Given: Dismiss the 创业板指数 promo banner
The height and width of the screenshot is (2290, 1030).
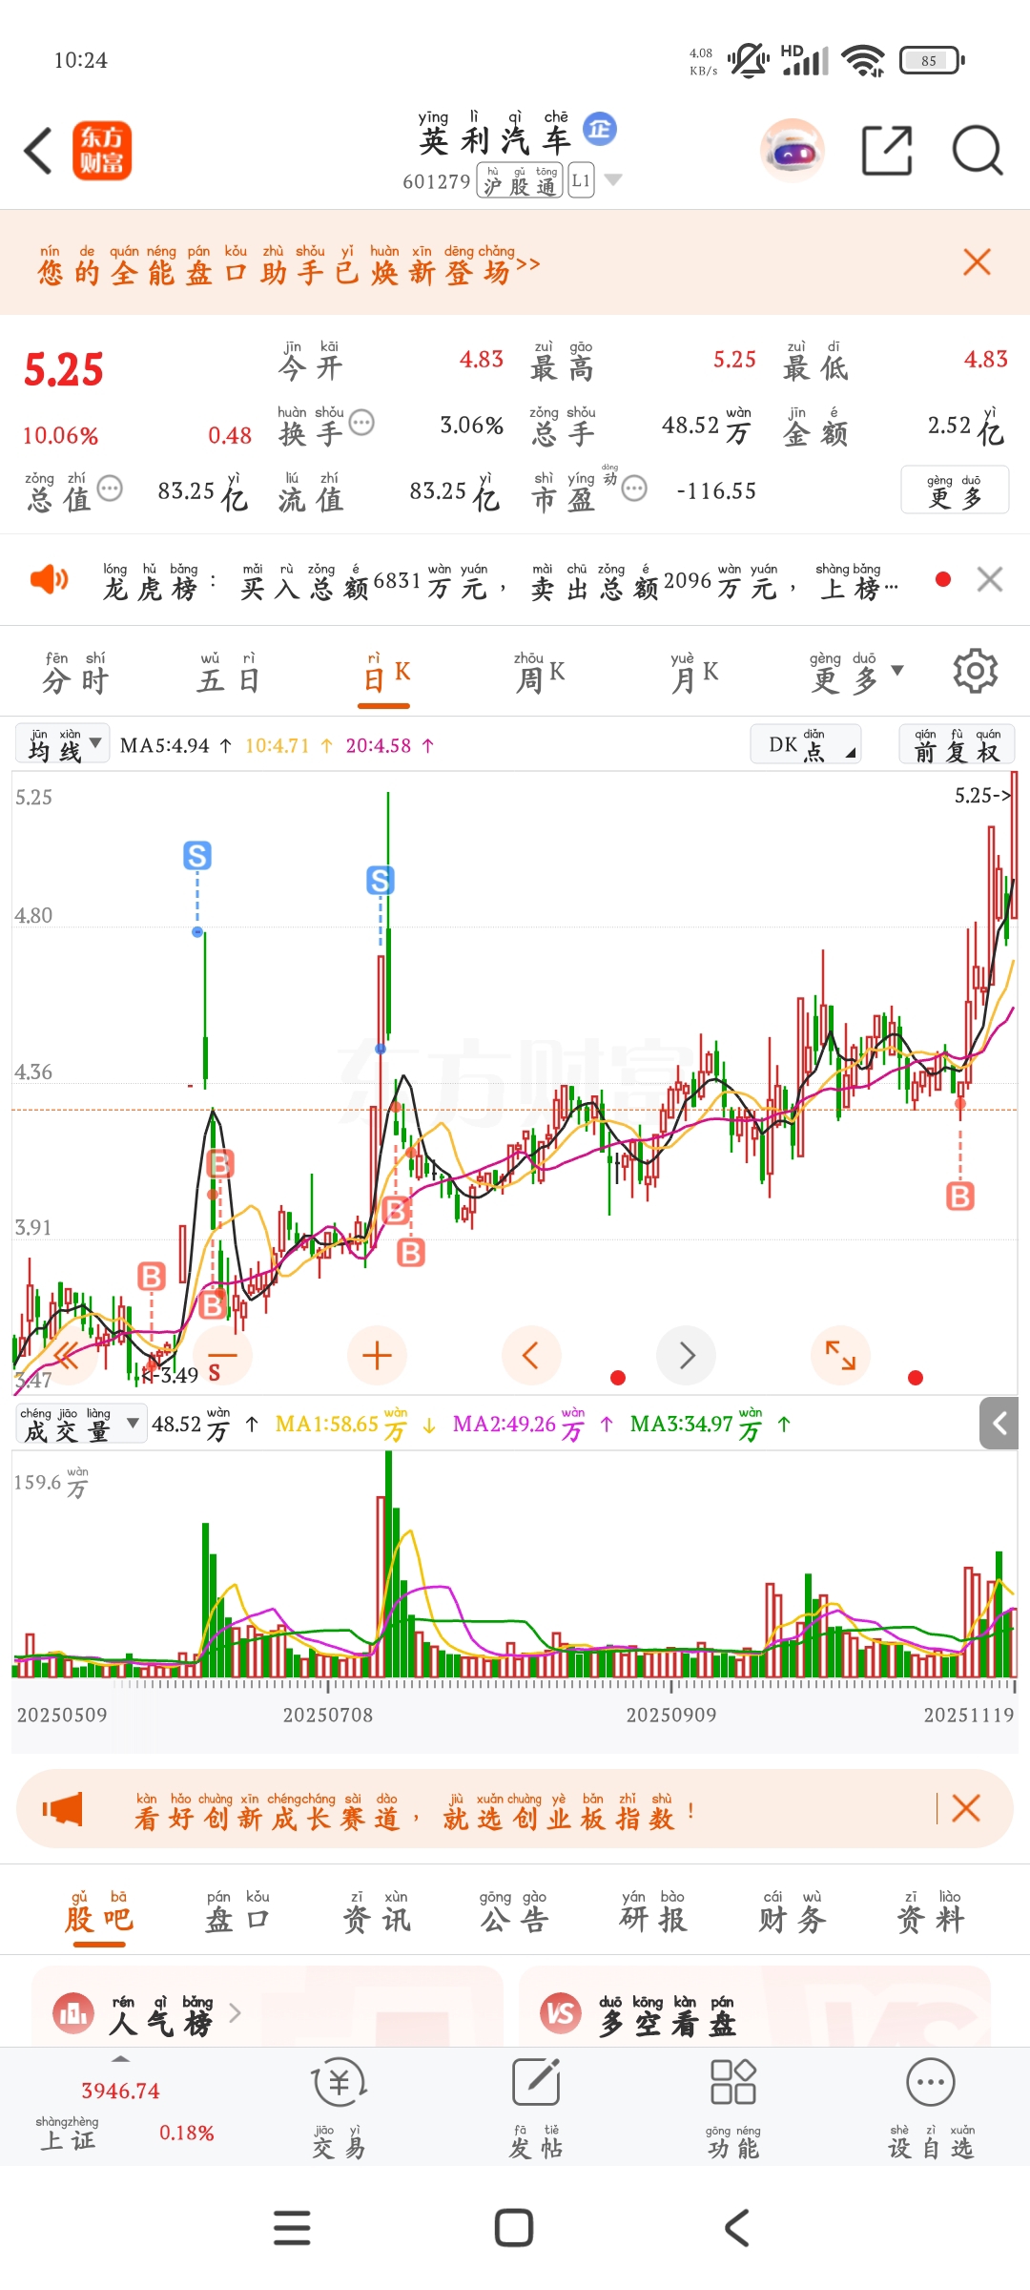Looking at the screenshot, I should (x=966, y=1808).
